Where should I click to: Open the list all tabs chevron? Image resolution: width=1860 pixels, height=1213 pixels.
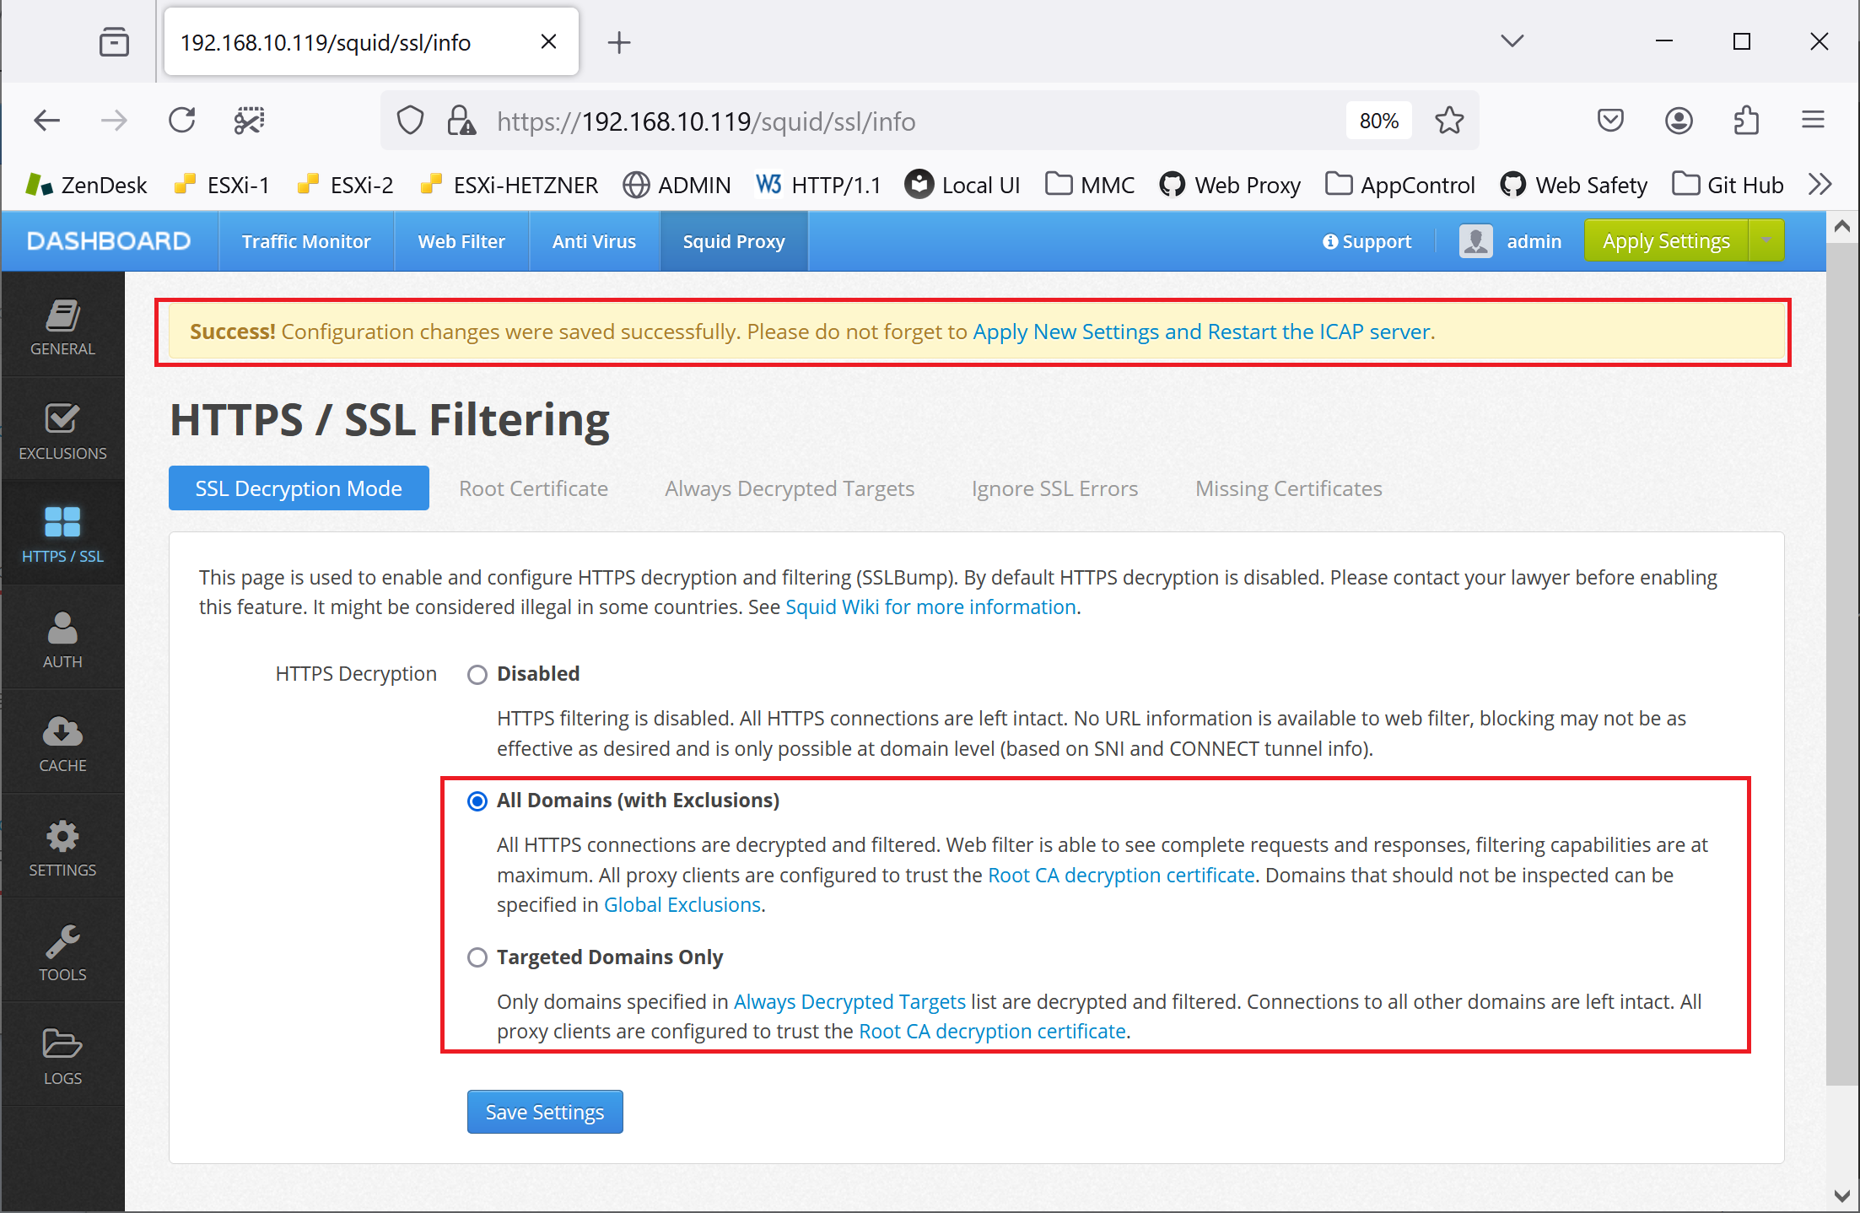tap(1512, 41)
